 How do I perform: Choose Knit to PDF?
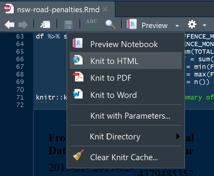tap(126, 77)
